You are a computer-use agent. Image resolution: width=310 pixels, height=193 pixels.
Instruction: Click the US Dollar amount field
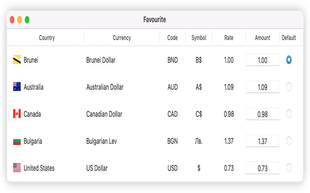(262, 168)
